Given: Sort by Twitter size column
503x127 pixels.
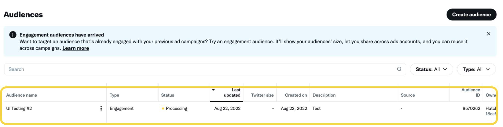Looking at the screenshot, I should 262,95.
